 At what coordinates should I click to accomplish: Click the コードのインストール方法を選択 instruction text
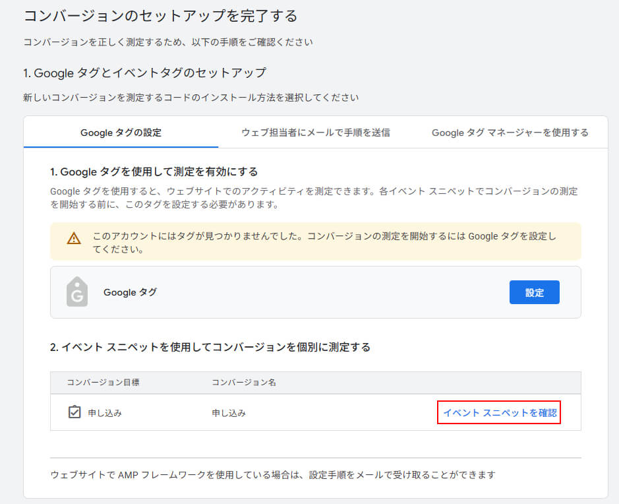[191, 98]
